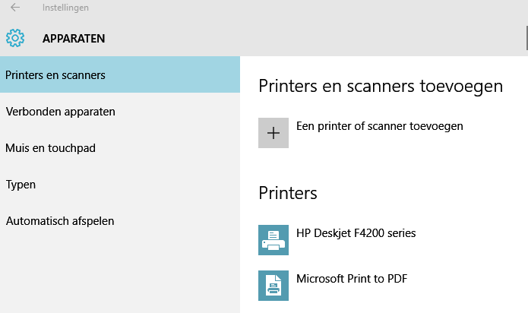Open Muis en touchpad settings

pos(51,147)
